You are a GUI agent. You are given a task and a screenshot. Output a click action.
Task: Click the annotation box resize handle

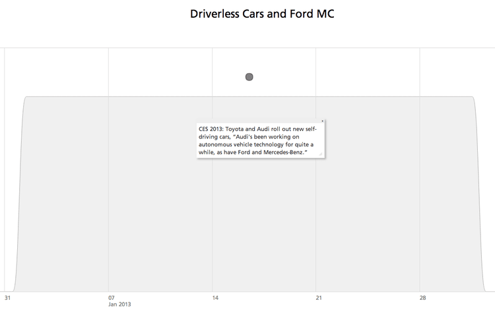tap(321, 154)
